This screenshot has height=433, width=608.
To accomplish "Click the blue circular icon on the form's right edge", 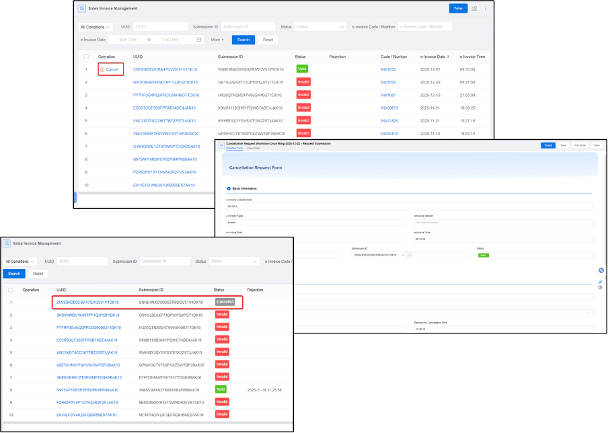I will pos(601,270).
